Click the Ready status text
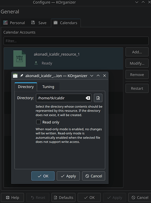151x203 pixels. [x=47, y=63]
